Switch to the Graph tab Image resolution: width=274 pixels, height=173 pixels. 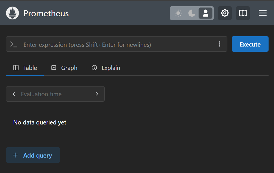coord(64,68)
